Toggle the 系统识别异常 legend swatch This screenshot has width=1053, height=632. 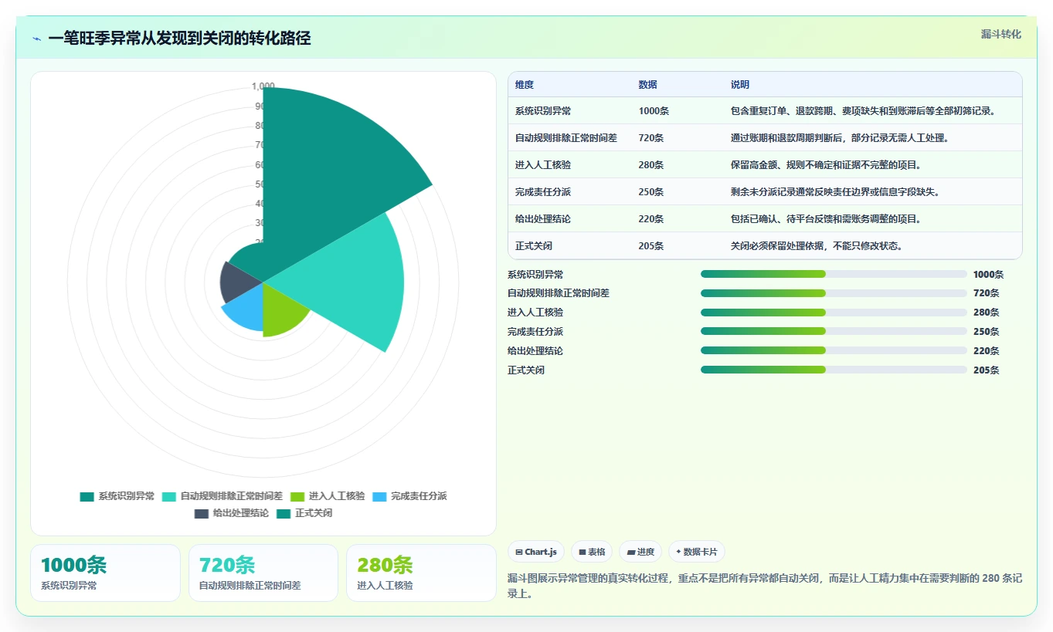coord(87,496)
